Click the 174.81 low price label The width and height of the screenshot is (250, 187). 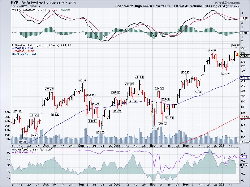pyautogui.click(x=154, y=128)
